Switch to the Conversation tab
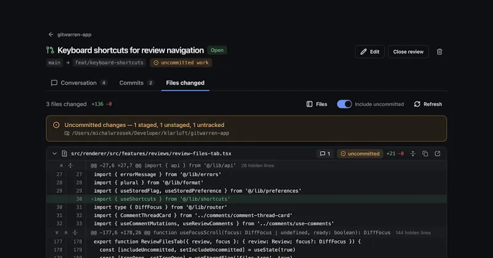Screen dimensions: 493x258 click(x=79, y=83)
